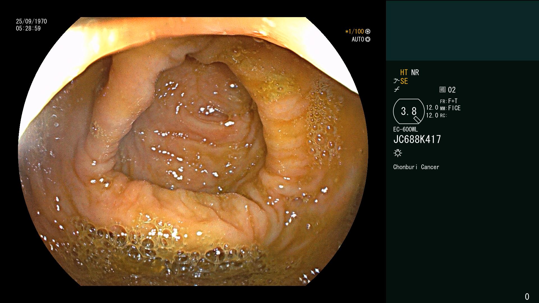Click the EC-600WL scope model text

[405, 129]
